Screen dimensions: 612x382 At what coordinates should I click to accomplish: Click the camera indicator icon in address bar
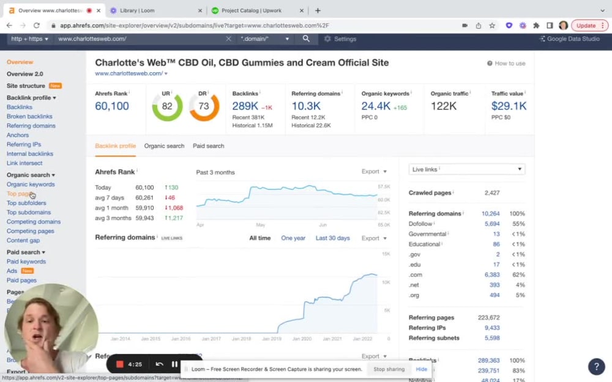pyautogui.click(x=465, y=26)
